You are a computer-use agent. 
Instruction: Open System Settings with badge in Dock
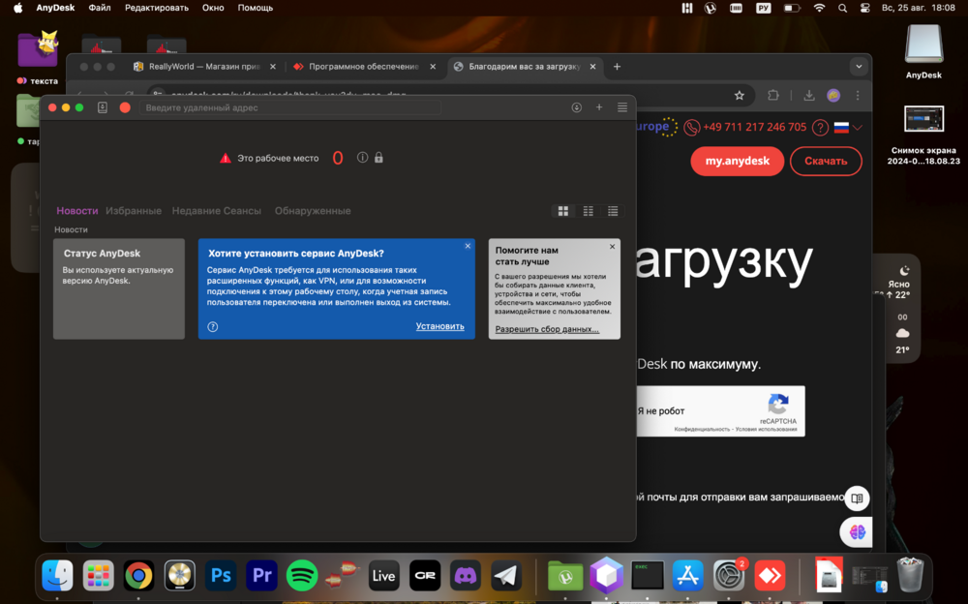tap(729, 576)
